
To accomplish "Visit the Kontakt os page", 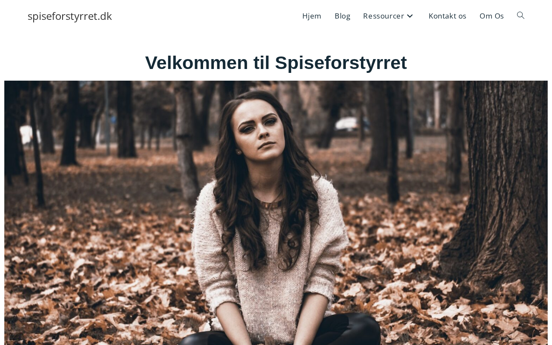I will [x=447, y=16].
